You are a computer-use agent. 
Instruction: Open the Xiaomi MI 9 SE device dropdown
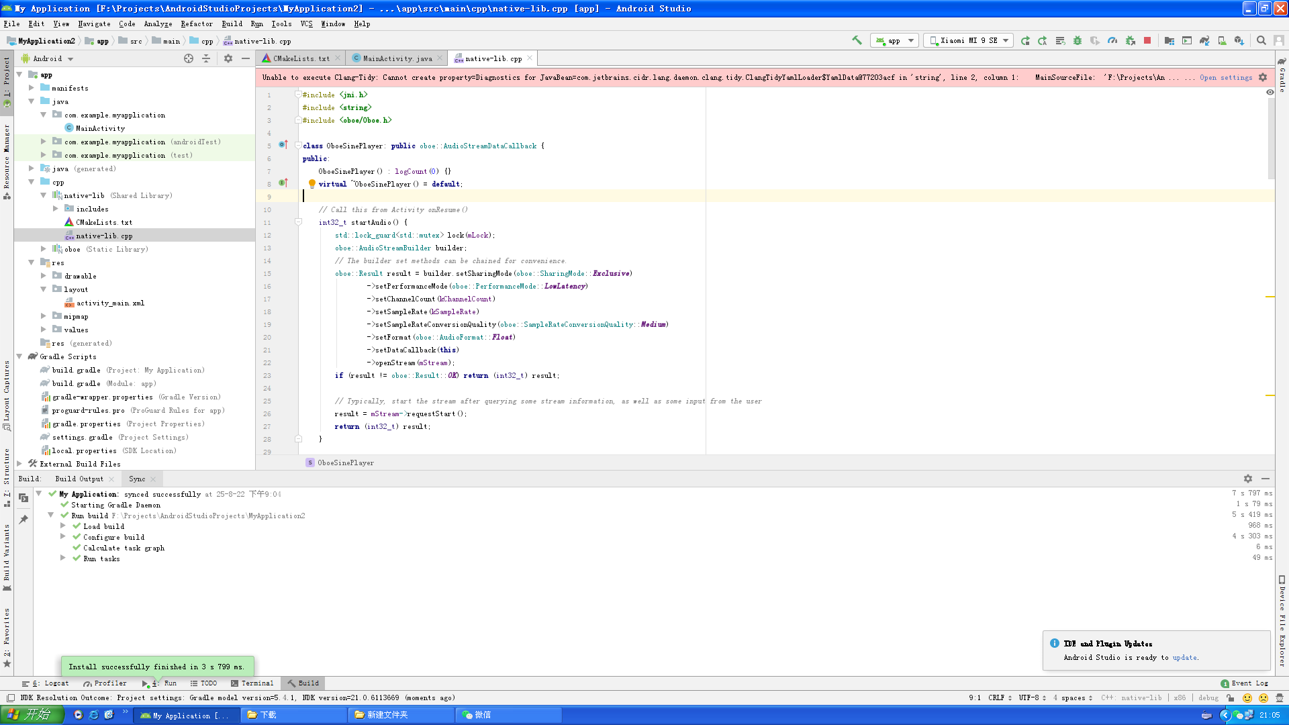click(x=968, y=41)
